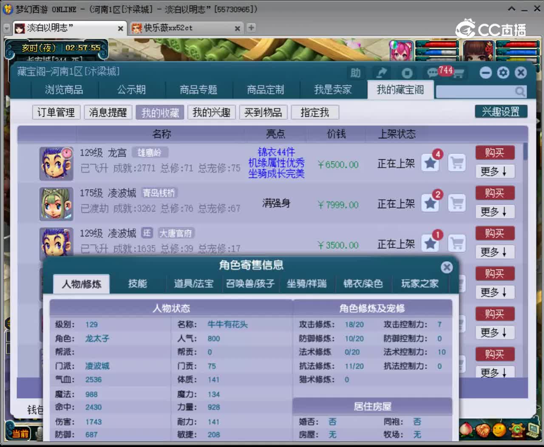Click 雄鹰岭 server tag on first listing
544x447 pixels.
pyautogui.click(x=150, y=153)
